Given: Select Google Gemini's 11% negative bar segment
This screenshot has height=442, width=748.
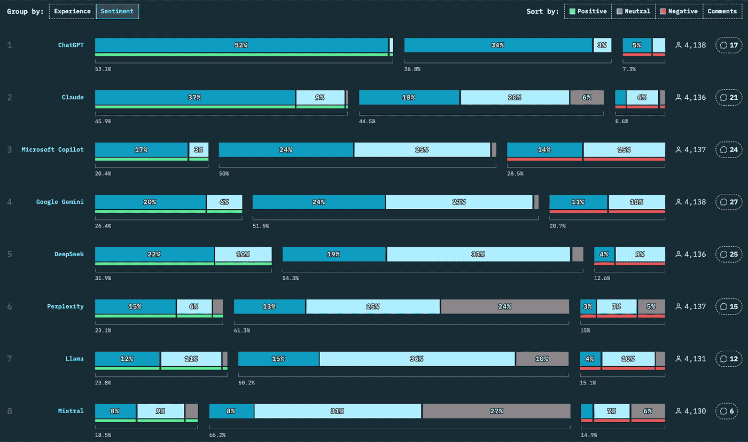Looking at the screenshot, I should point(579,202).
